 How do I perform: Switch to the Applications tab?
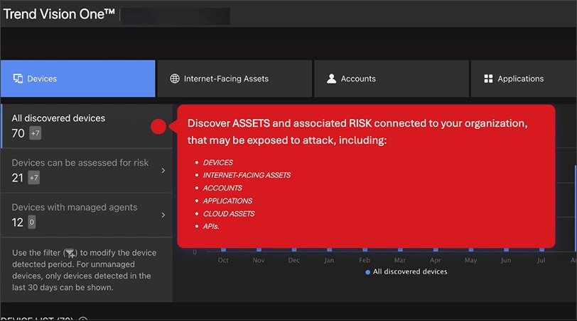(x=524, y=79)
